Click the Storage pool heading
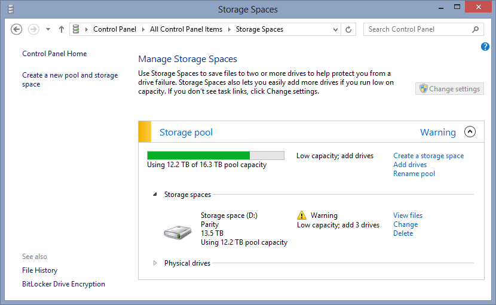This screenshot has height=305, width=496. tap(186, 132)
